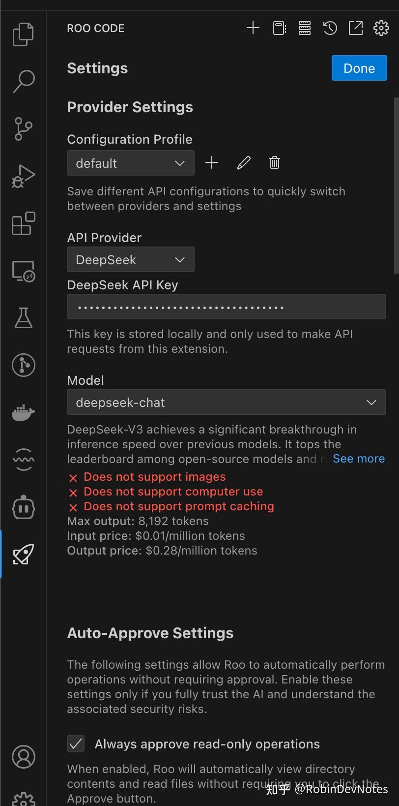Open the Explorer view in activity bar
The width and height of the screenshot is (399, 806).
[23, 34]
